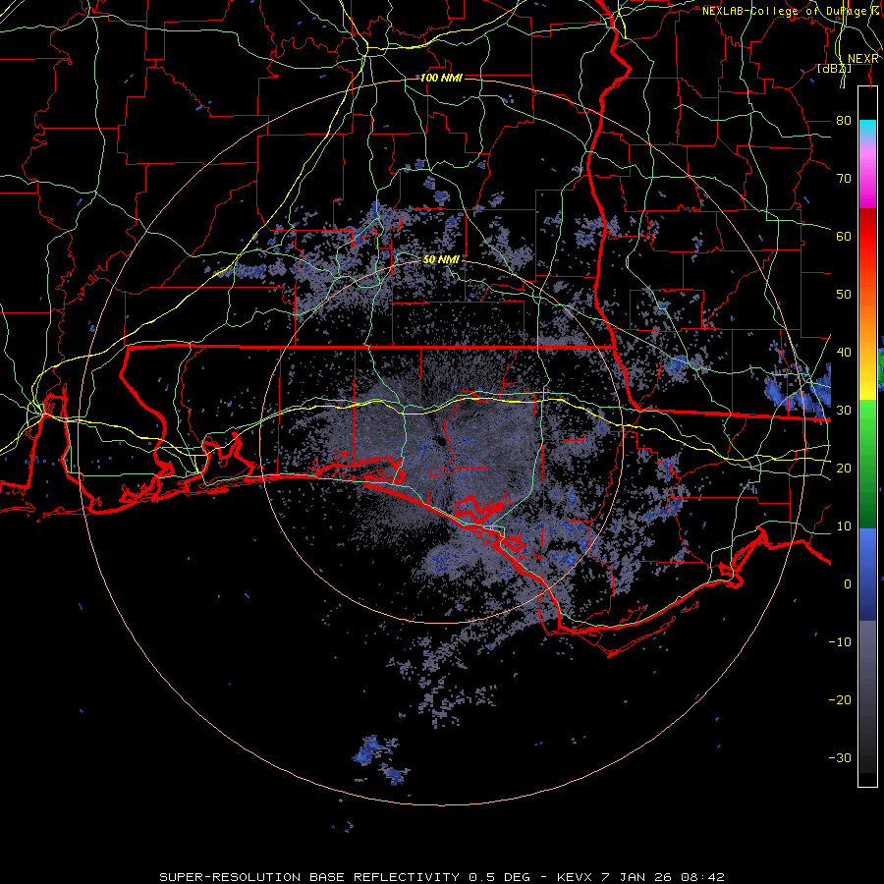This screenshot has height=884, width=884.
Task: Click "SUPER-RESOLUTION BASE REFLECTIVITY" product title
Action: [309, 877]
